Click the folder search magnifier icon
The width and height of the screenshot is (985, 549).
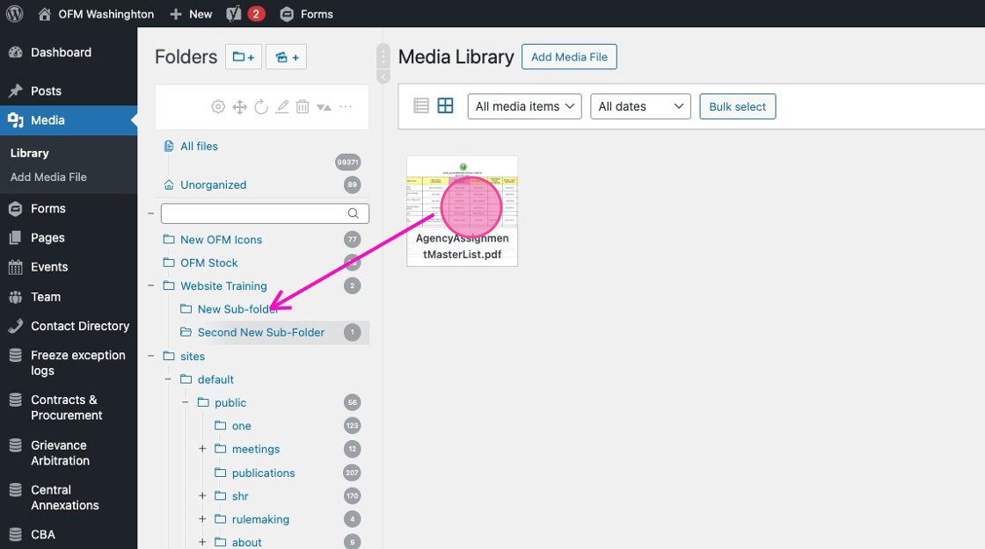[x=353, y=213]
